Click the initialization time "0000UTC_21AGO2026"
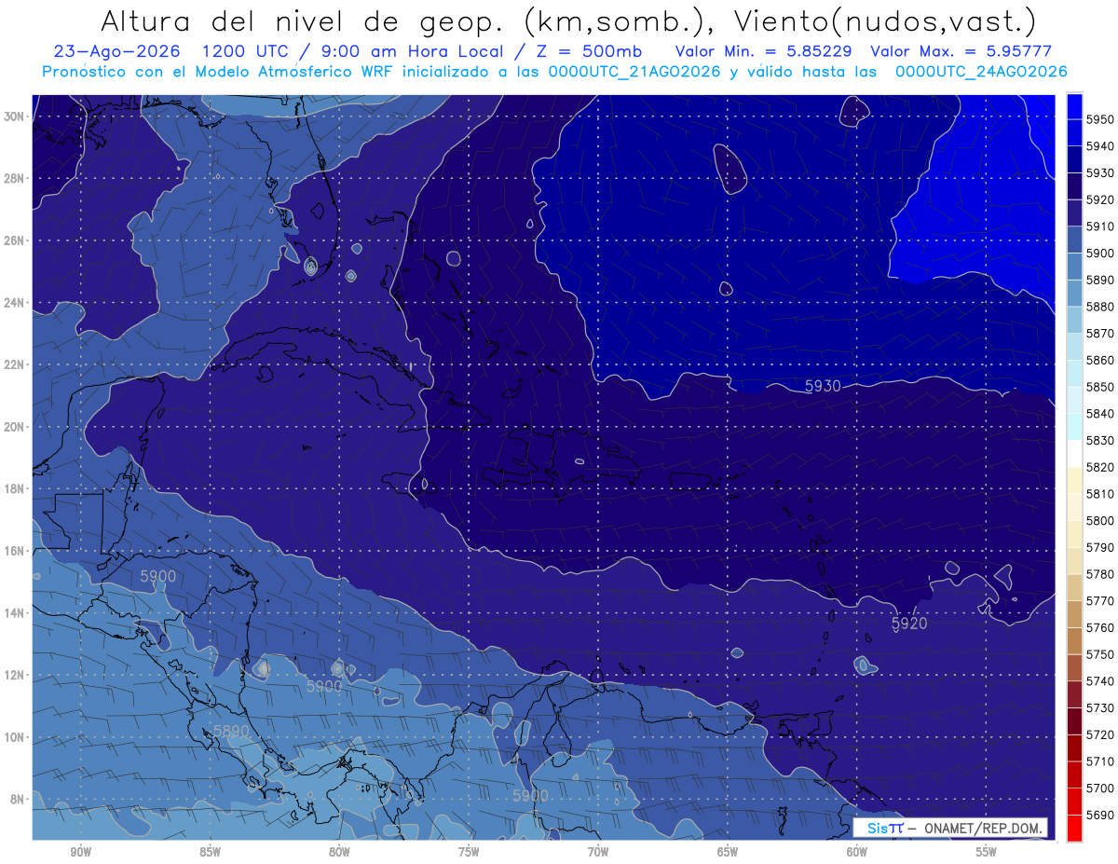This screenshot has width=1118, height=864. [634, 71]
